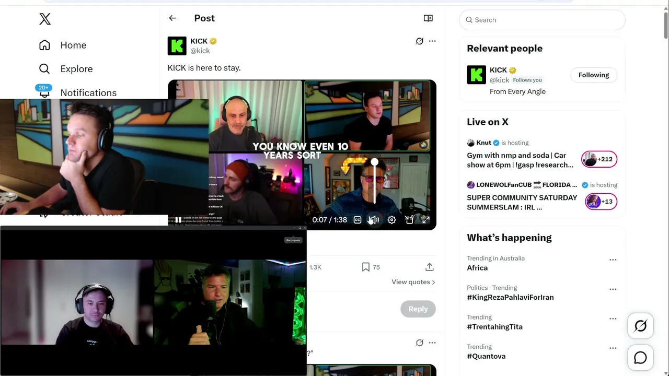Pause the video
The width and height of the screenshot is (669, 376).
click(178, 220)
